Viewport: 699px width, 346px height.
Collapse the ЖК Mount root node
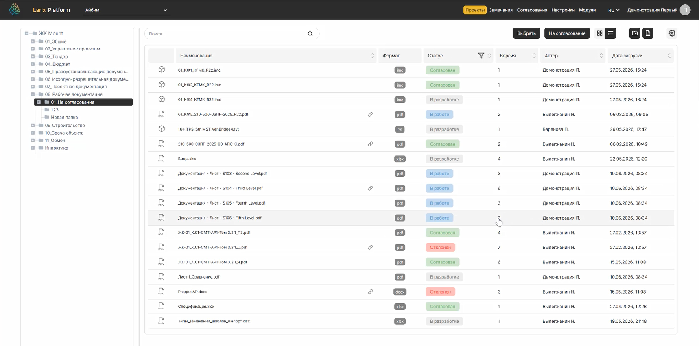point(26,33)
